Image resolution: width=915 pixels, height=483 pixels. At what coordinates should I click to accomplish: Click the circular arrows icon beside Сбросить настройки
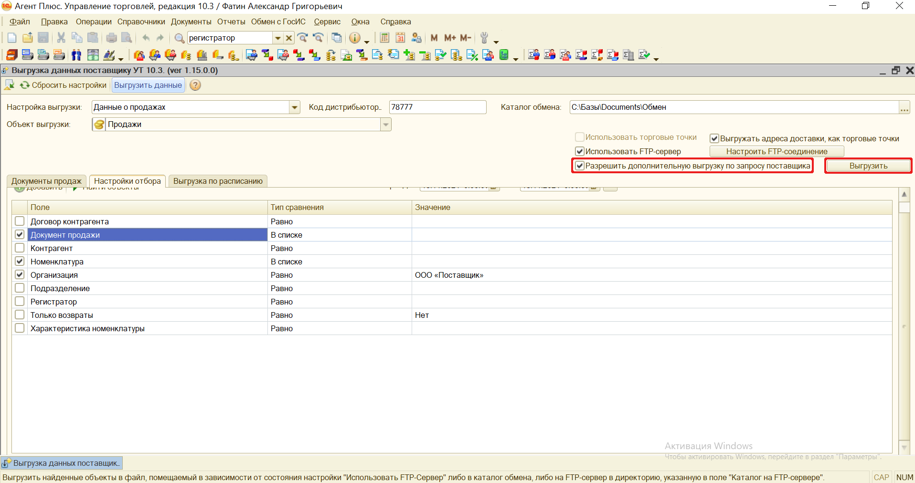tap(25, 85)
